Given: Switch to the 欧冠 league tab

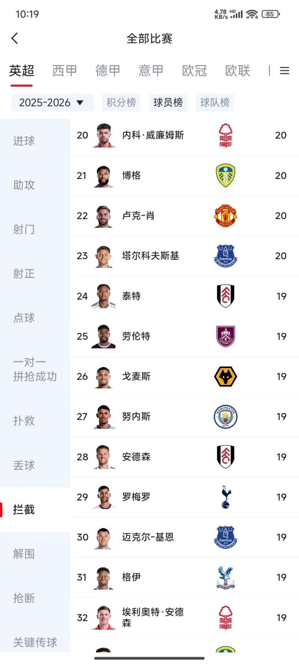Looking at the screenshot, I should point(194,71).
